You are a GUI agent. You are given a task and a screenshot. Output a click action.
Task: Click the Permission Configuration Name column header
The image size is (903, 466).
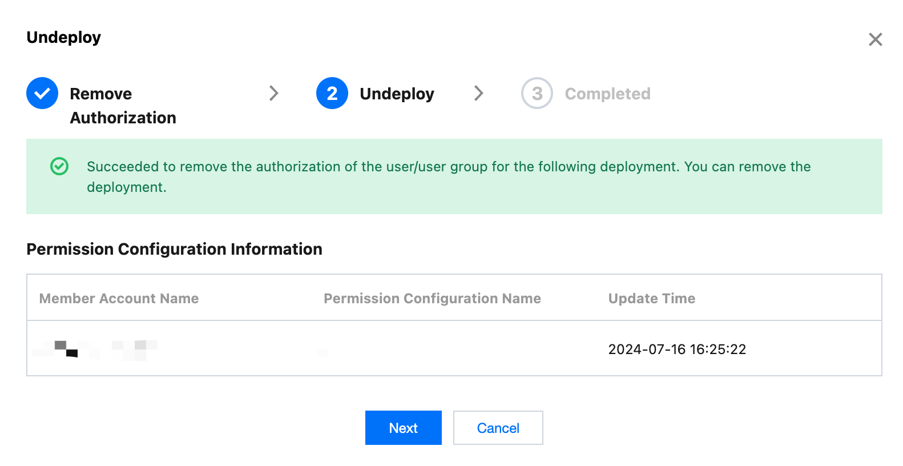coord(432,298)
